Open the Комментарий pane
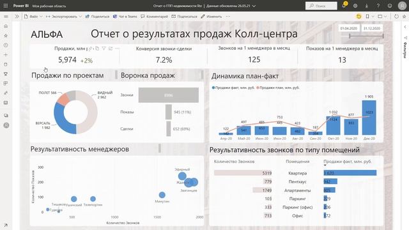Viewport: 409px width, 230px height. pos(155,17)
